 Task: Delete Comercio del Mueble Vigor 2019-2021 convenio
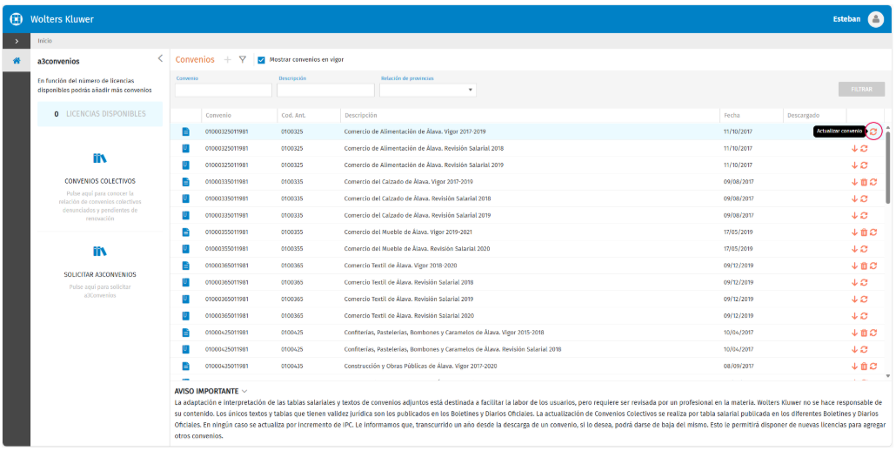(864, 232)
